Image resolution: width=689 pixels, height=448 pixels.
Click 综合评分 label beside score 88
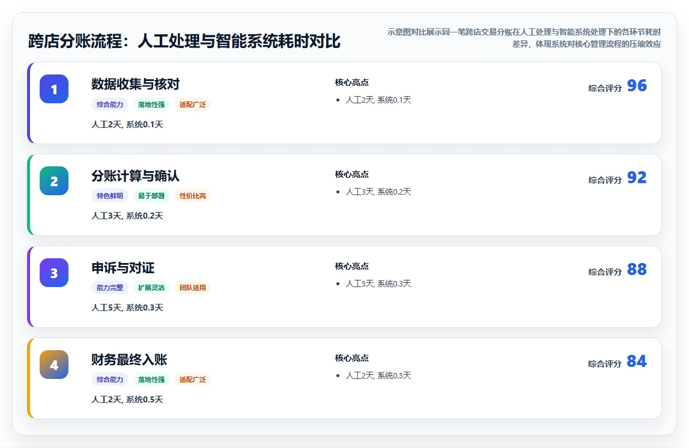click(x=605, y=272)
